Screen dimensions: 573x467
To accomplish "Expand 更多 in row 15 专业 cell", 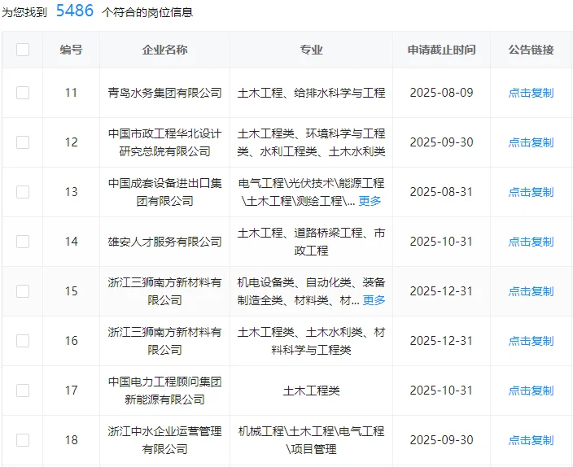I will [x=374, y=300].
